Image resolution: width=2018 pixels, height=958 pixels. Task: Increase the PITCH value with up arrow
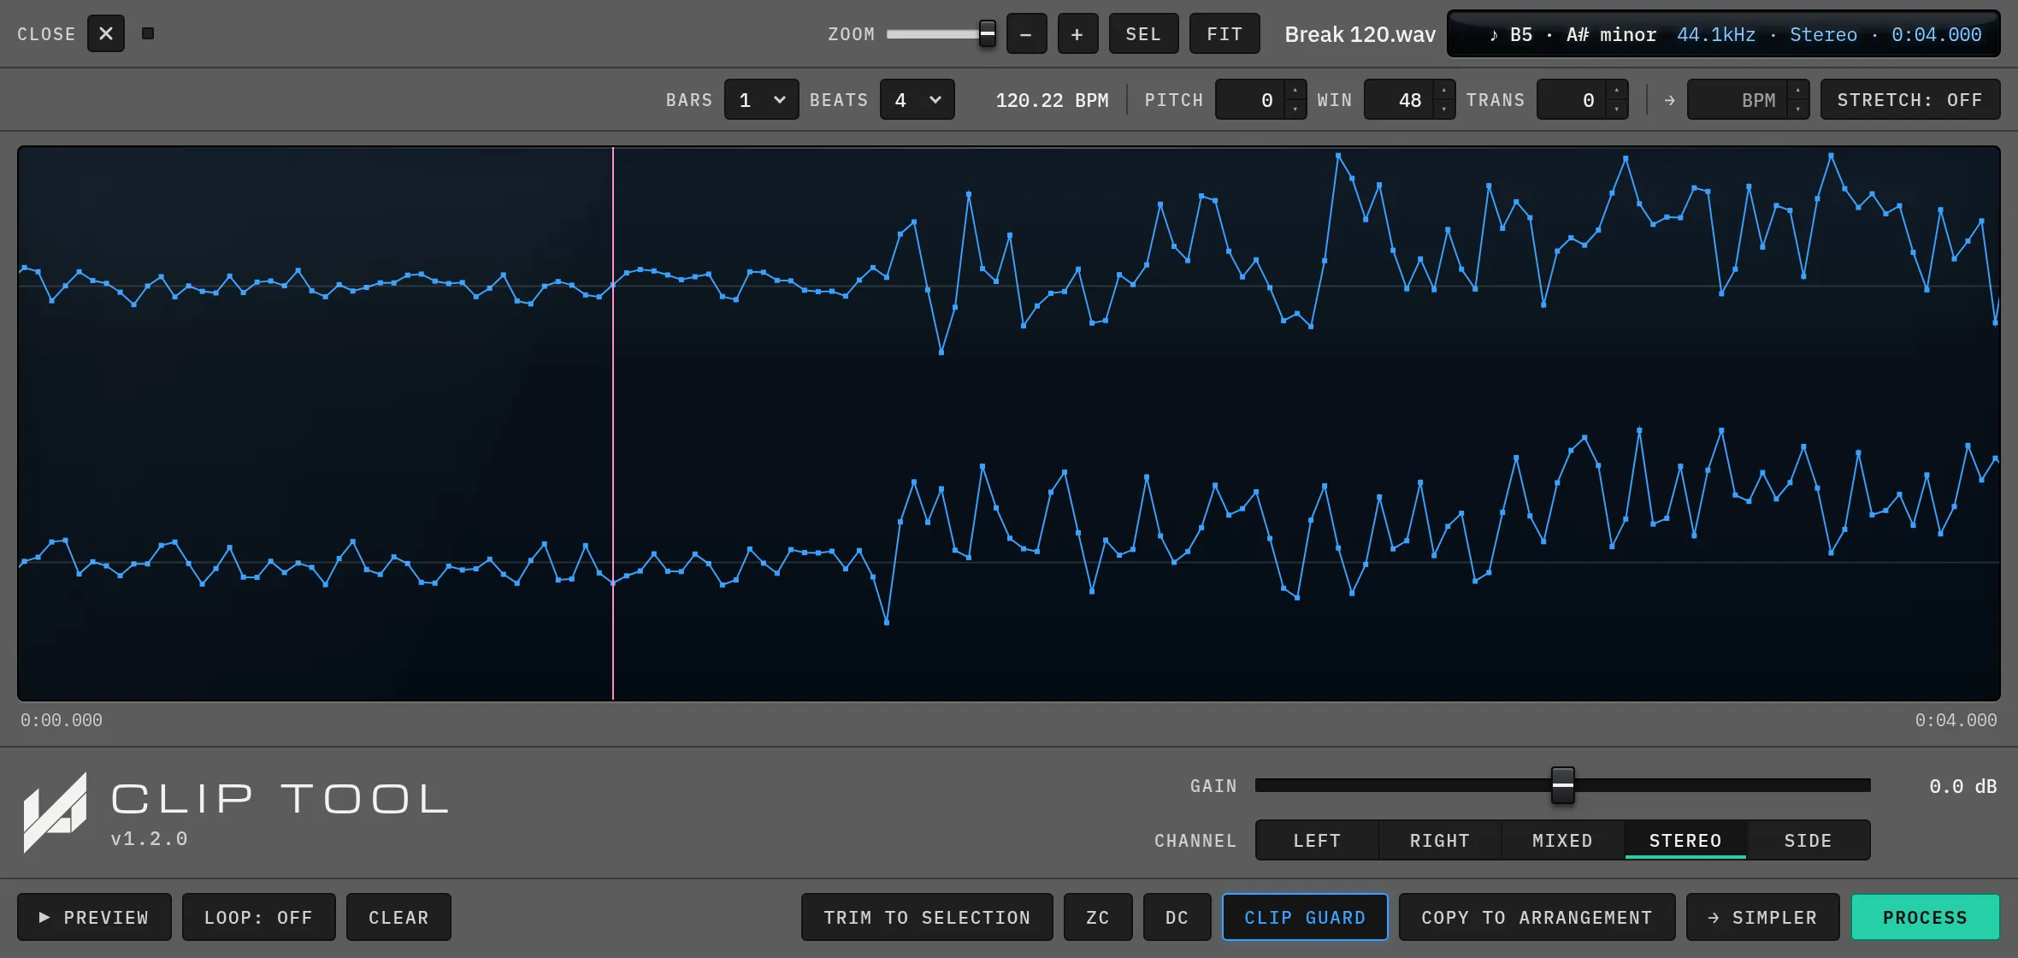(1295, 91)
